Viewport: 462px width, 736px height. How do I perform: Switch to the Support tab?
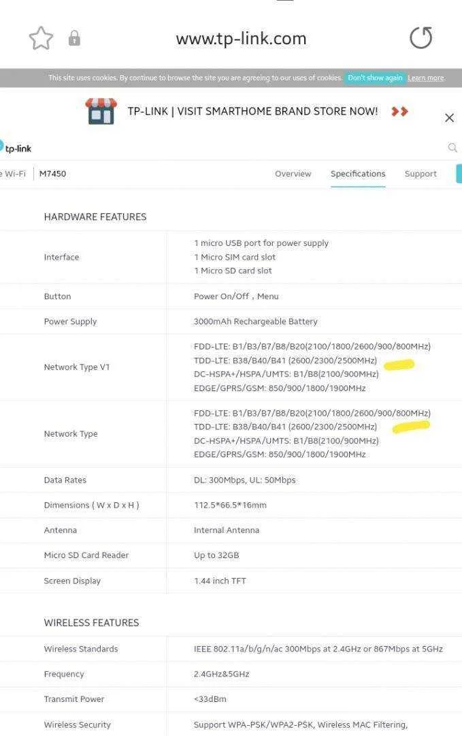tap(420, 174)
